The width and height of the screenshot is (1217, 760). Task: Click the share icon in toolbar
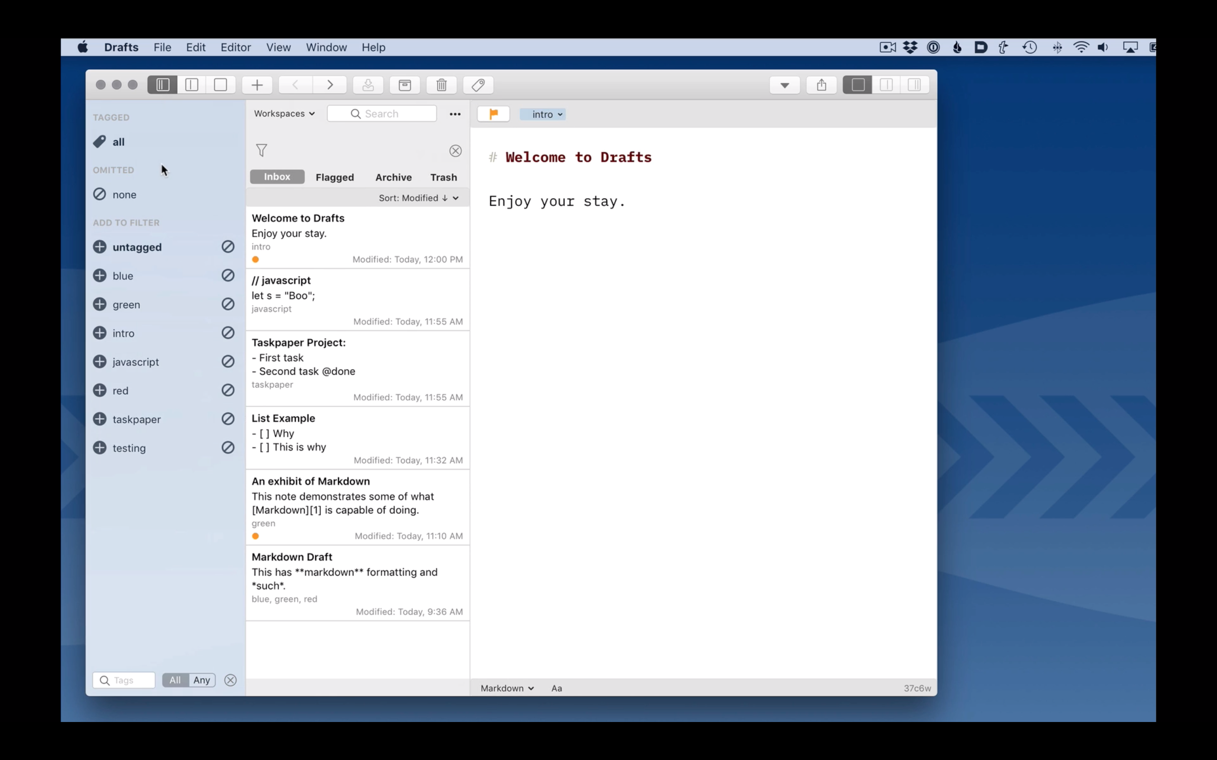[x=821, y=85]
